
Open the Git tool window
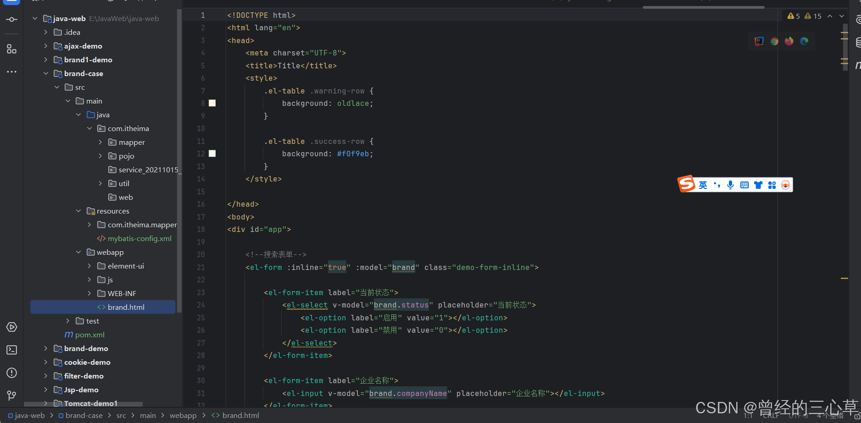11,395
